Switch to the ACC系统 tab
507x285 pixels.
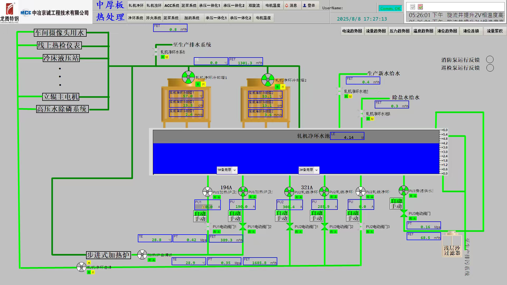click(172, 6)
